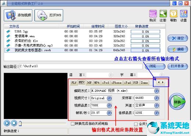Switch to the 3GP format tab
191x136 pixels.
coord(89,83)
